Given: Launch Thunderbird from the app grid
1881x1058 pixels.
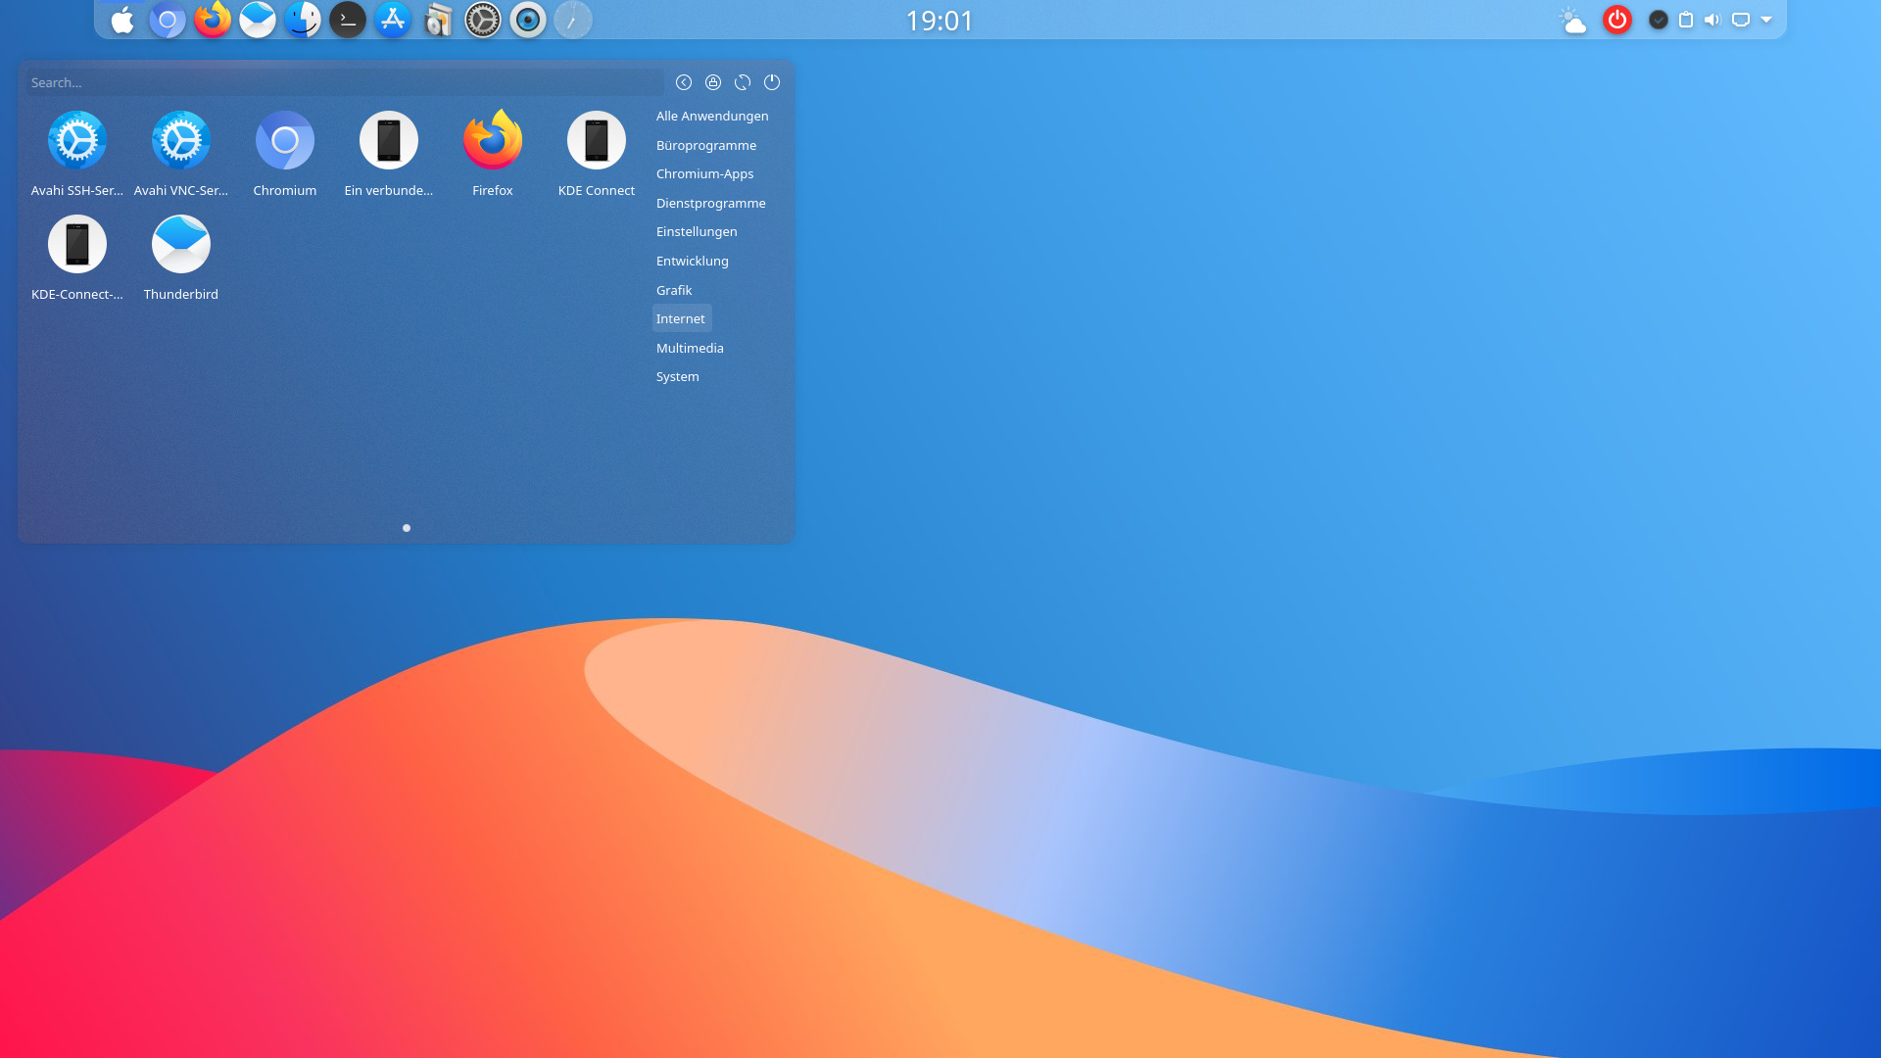Looking at the screenshot, I should (x=181, y=258).
